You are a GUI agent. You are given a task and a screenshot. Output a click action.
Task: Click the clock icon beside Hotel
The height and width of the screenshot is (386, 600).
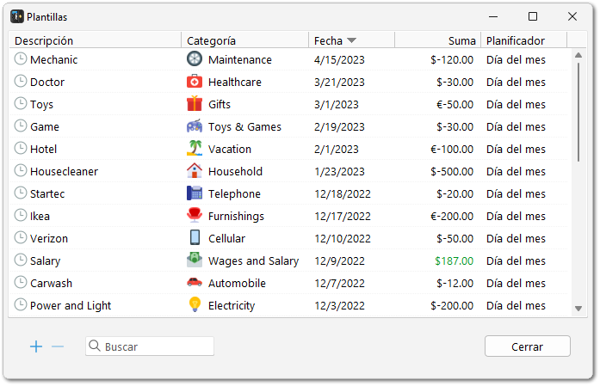tap(21, 148)
